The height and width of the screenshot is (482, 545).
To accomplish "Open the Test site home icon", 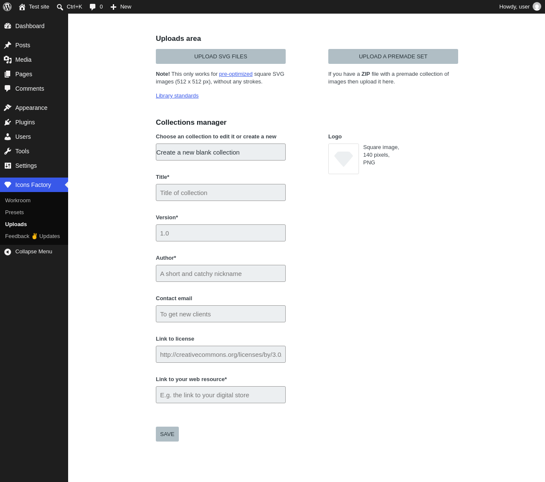I will [x=22, y=7].
